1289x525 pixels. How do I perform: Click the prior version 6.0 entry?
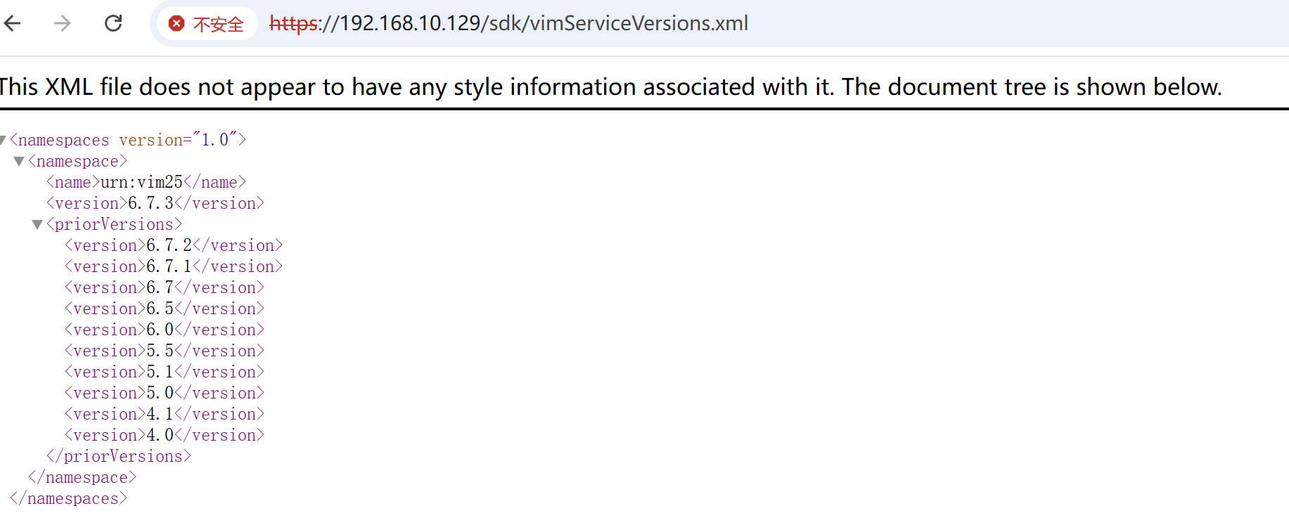click(x=164, y=330)
